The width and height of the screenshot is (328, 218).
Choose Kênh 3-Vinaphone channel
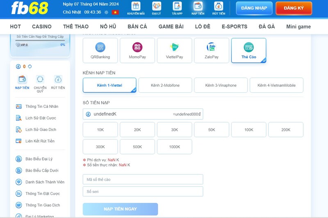point(221,85)
